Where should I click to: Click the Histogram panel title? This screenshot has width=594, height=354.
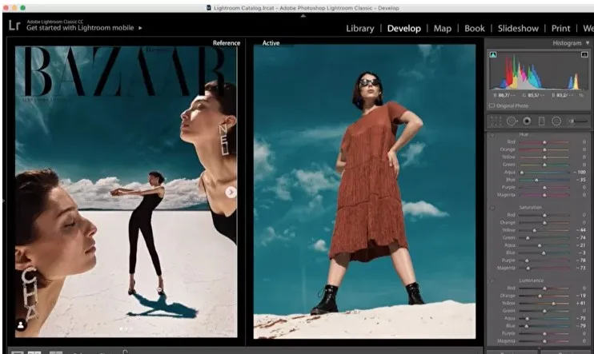(567, 43)
